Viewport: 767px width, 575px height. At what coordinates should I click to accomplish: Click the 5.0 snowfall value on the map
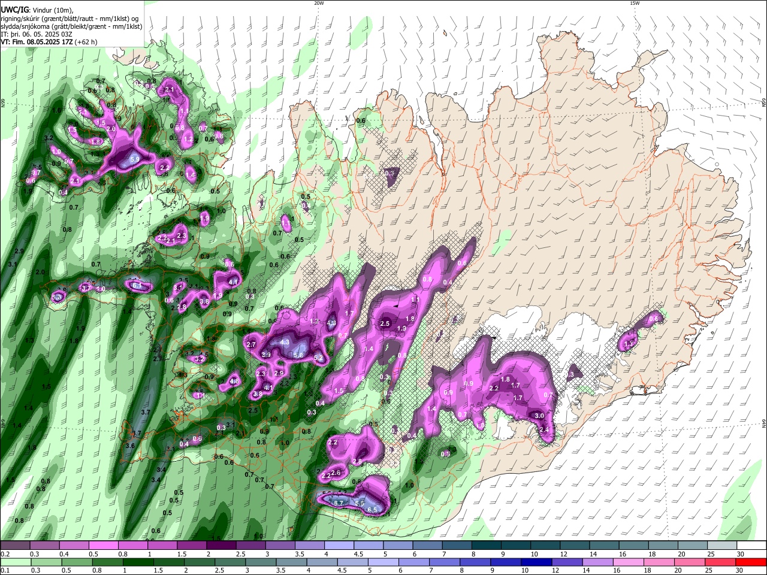pyautogui.click(x=298, y=355)
